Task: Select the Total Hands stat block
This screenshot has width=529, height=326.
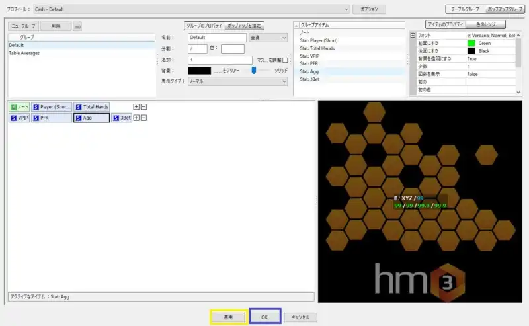Action: click(92, 106)
